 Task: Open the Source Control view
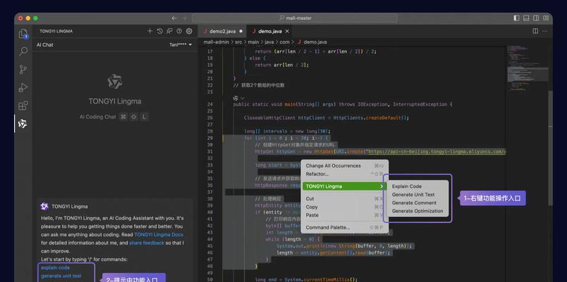[x=23, y=69]
